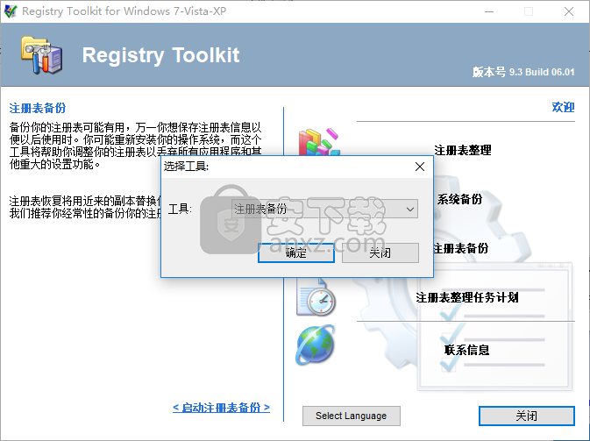Click the 欢迎 heading text
Screen dimensions: 590x441
pyautogui.click(x=563, y=107)
